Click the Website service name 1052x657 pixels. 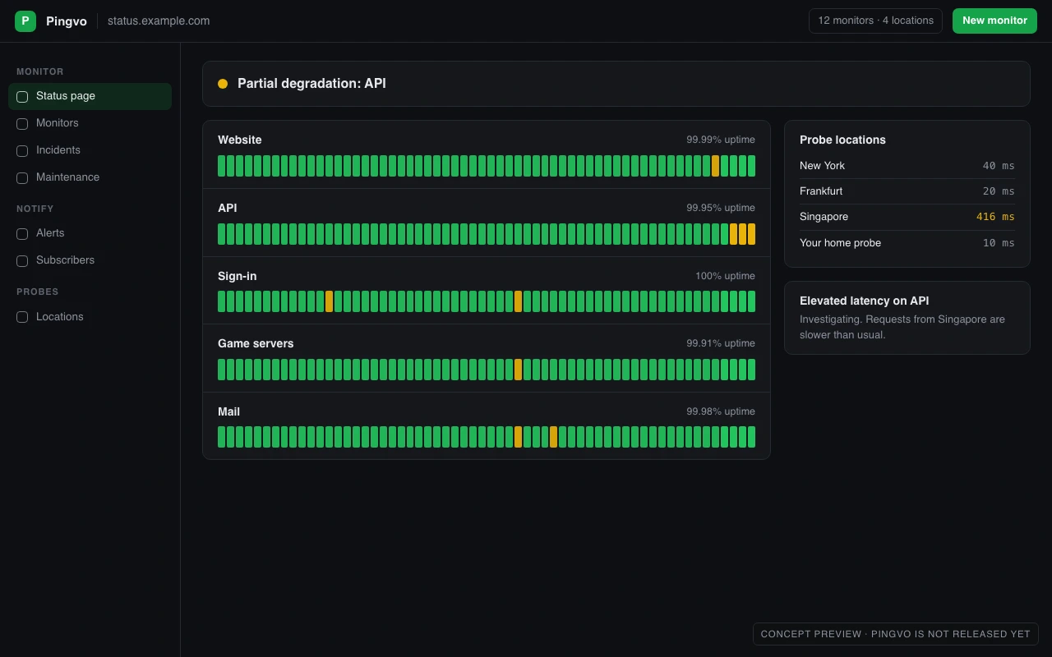coord(240,140)
